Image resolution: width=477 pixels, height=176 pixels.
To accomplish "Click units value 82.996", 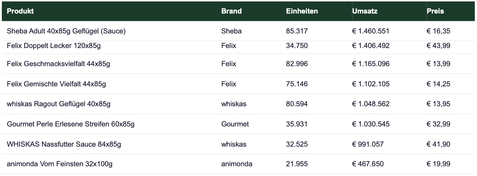I will pos(297,64).
